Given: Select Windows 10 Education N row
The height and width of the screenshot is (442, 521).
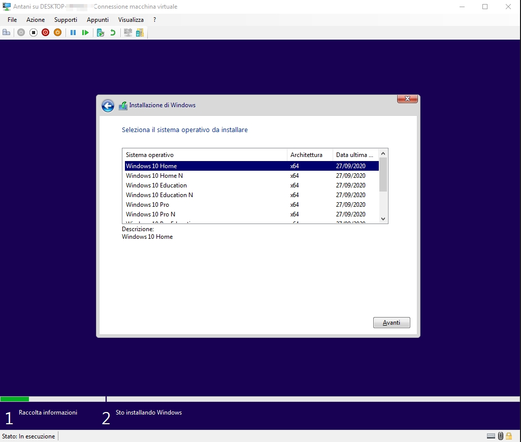Looking at the screenshot, I should tap(251, 195).
